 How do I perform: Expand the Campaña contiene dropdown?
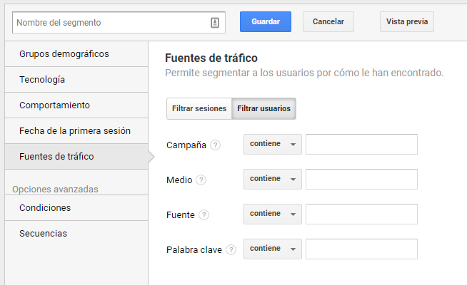tap(273, 144)
